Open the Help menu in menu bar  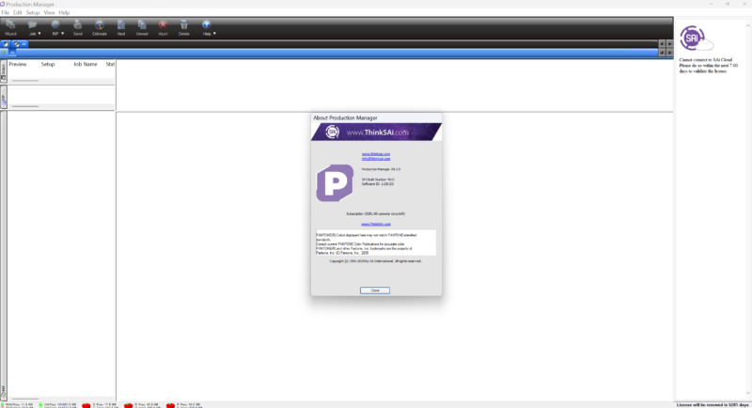click(x=64, y=12)
